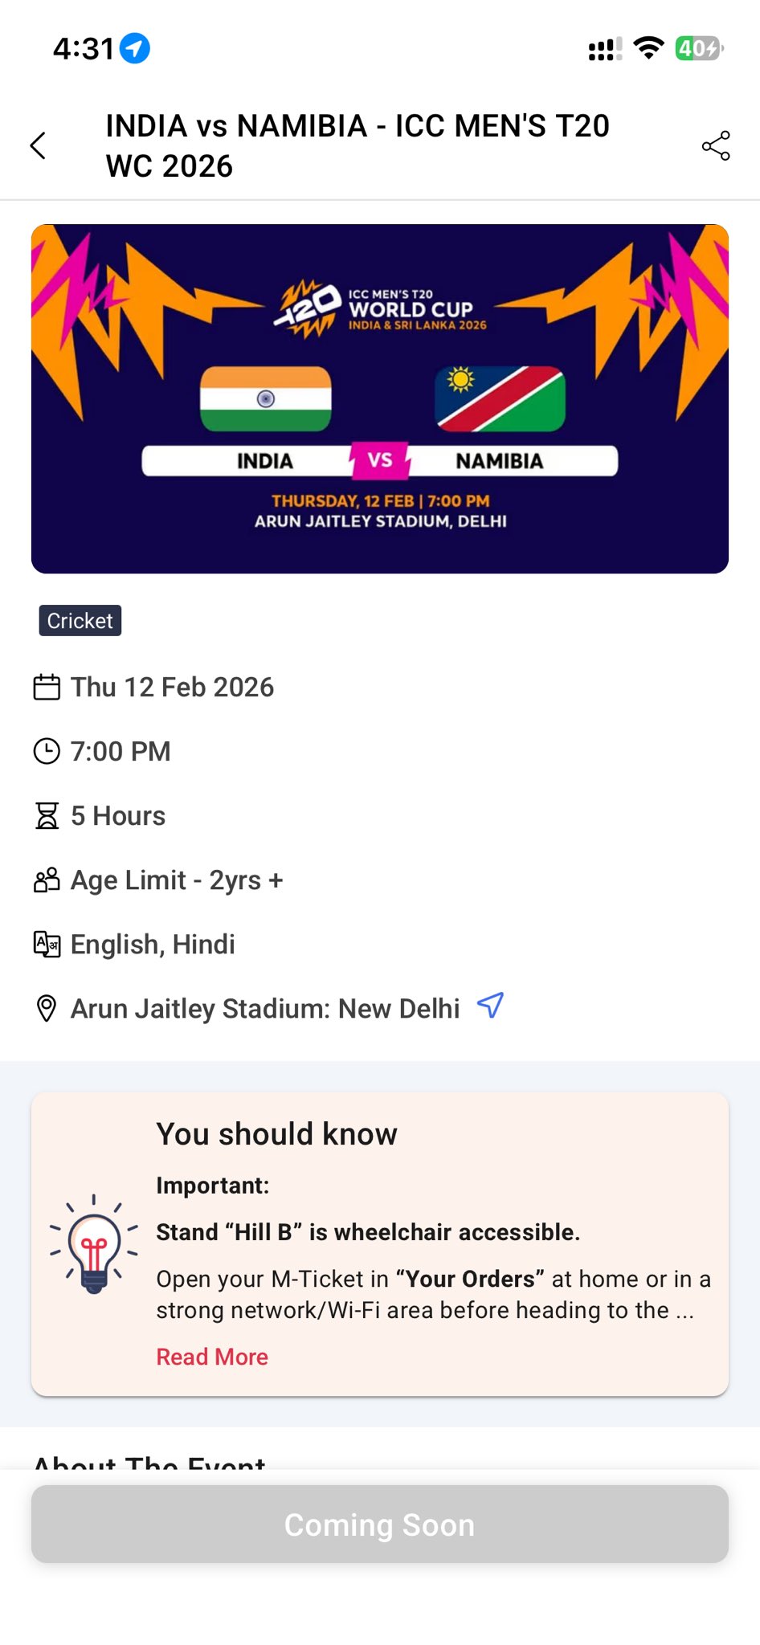760x1645 pixels.
Task: Tap the map pin venue icon
Action: pyautogui.click(x=47, y=1009)
